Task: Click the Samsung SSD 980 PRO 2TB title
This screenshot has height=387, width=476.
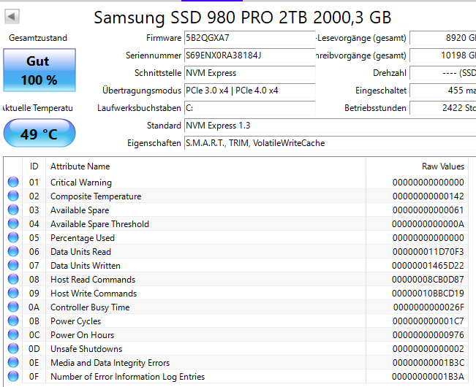Action: (x=242, y=18)
